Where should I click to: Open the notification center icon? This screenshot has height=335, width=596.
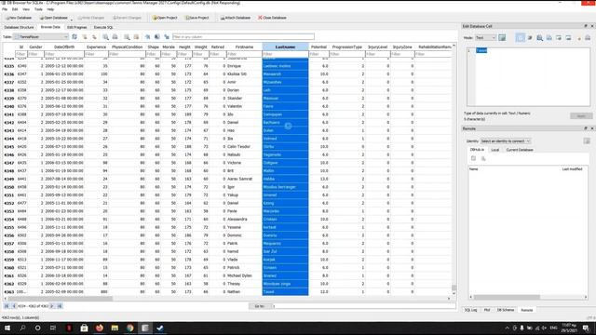586,328
